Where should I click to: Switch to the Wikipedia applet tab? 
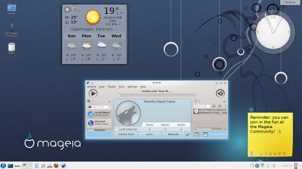pos(173,134)
